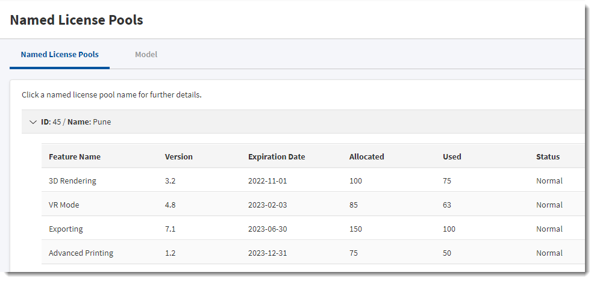Screen dimensions: 594x281
Task: Select the 3D Rendering feature row
Action: pyautogui.click(x=72, y=181)
